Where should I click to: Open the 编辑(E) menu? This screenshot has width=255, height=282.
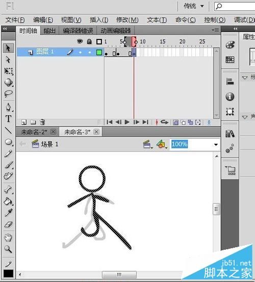coord(43,20)
